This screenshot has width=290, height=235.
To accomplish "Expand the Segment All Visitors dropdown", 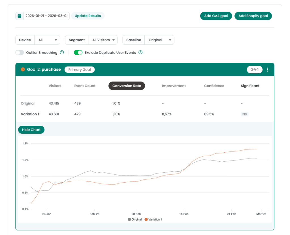I will (x=103, y=40).
